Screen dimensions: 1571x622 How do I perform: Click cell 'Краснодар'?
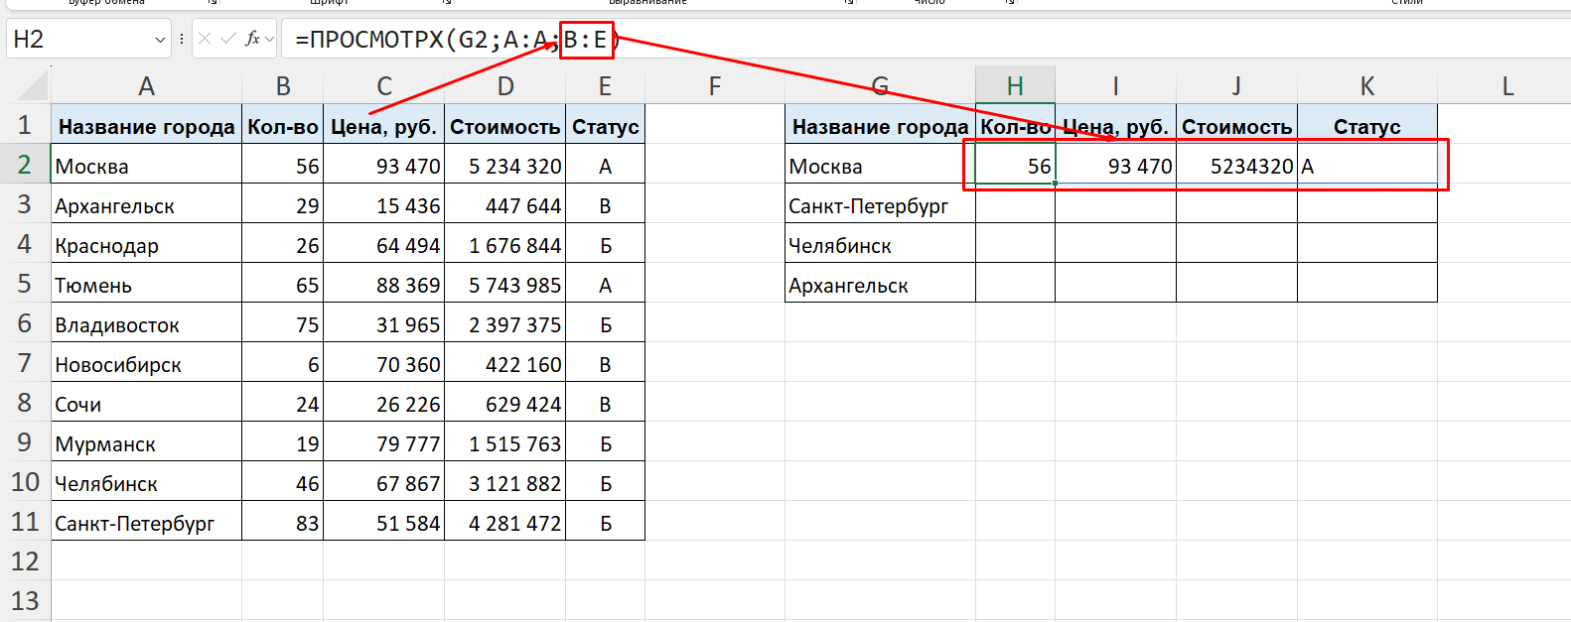[146, 244]
